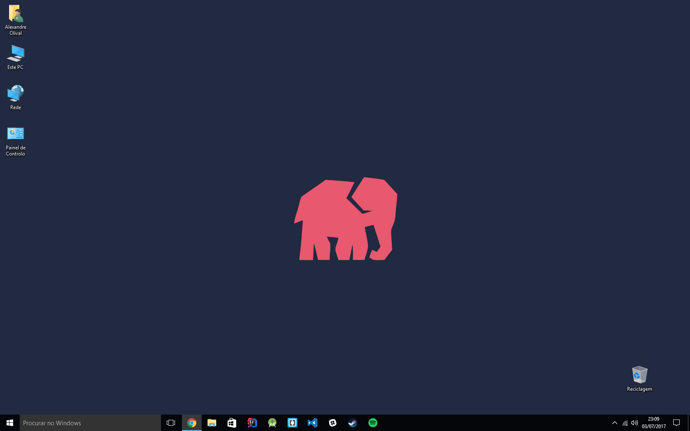Select the Reciclagem recycle bin icon

coord(640,379)
